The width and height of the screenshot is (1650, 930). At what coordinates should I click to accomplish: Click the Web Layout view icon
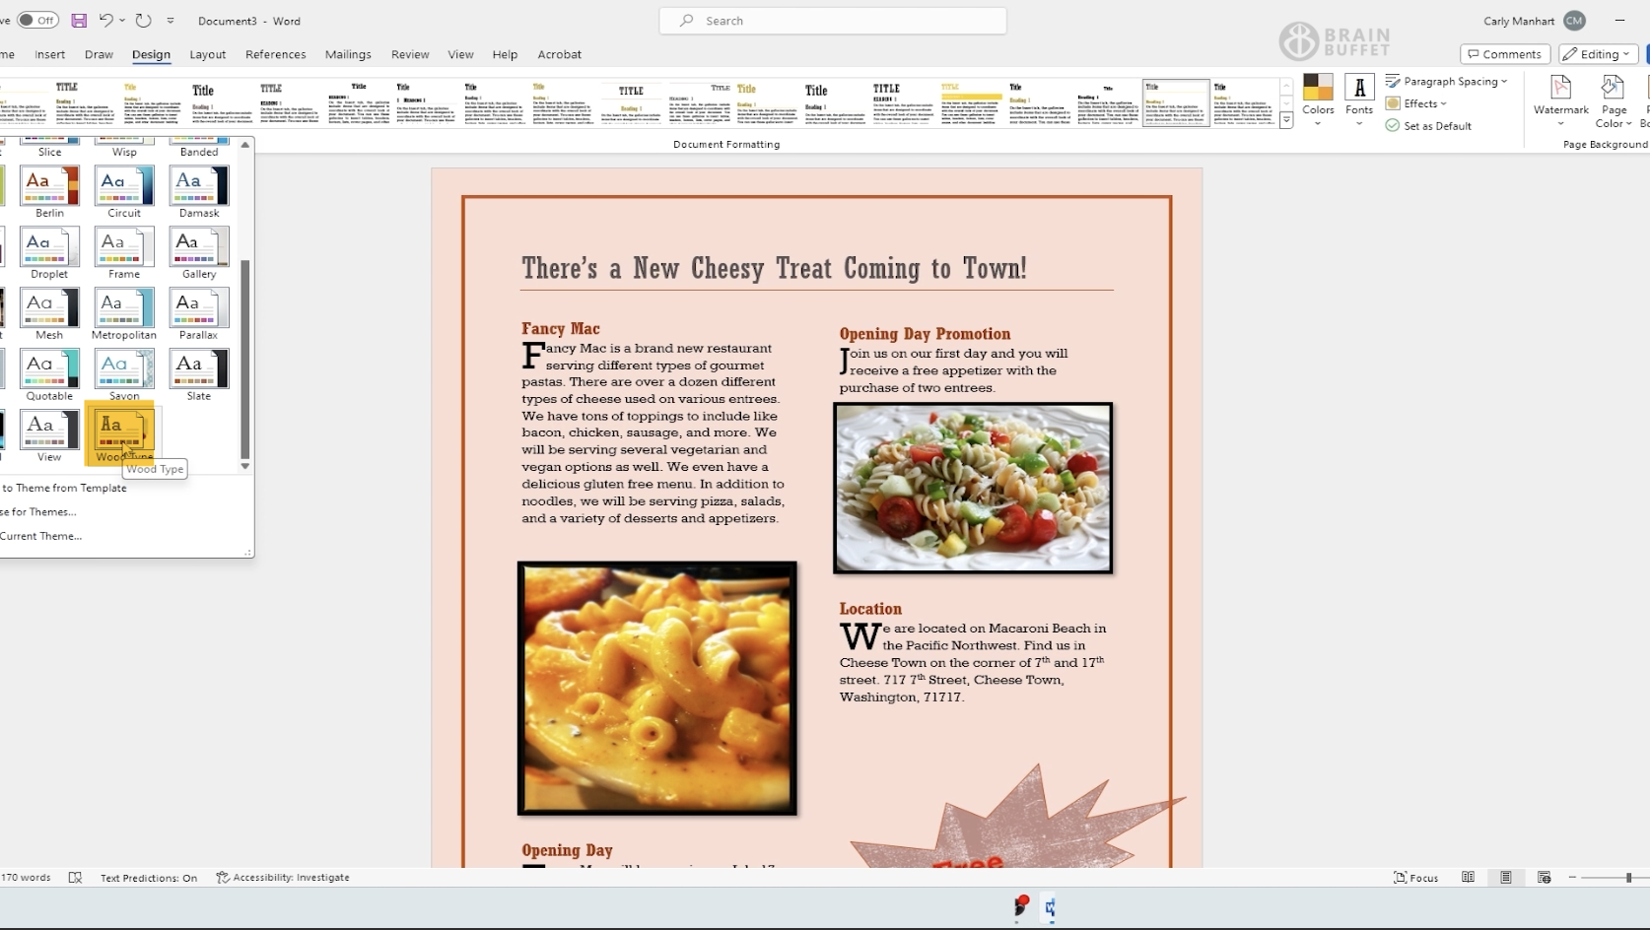pyautogui.click(x=1544, y=878)
